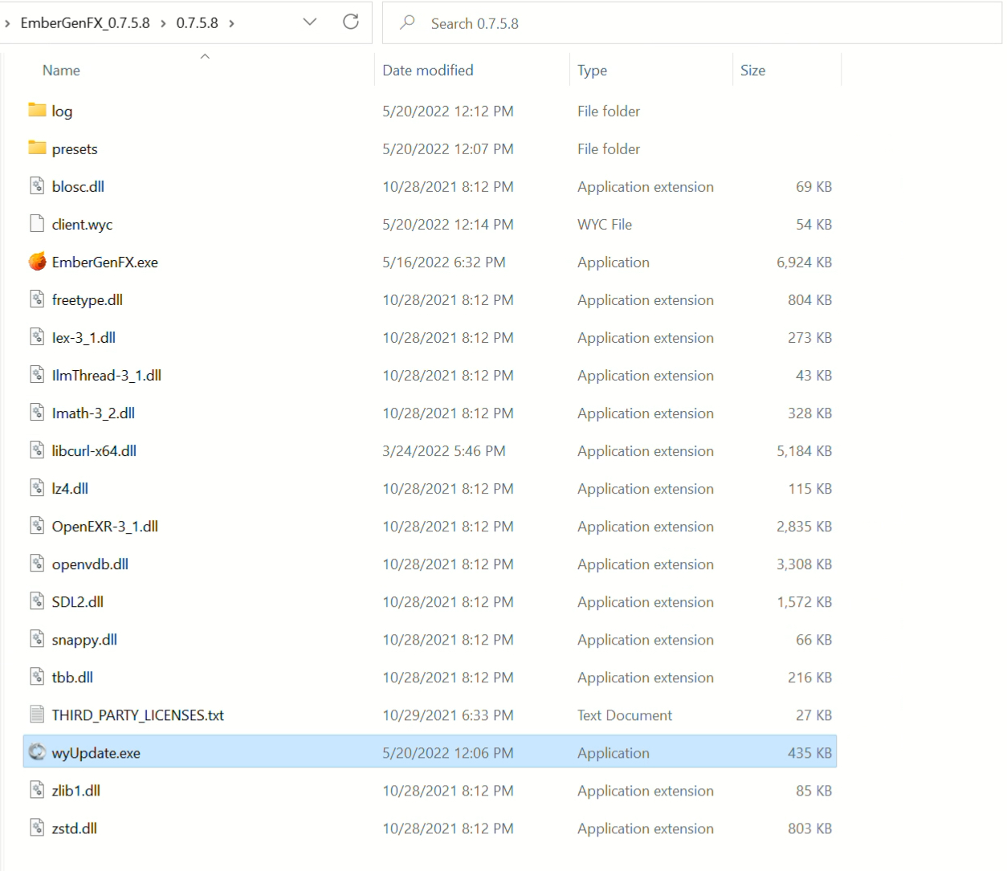Navigate to EmberGenFX_0.7.5.8 breadcrumb

coord(85,23)
